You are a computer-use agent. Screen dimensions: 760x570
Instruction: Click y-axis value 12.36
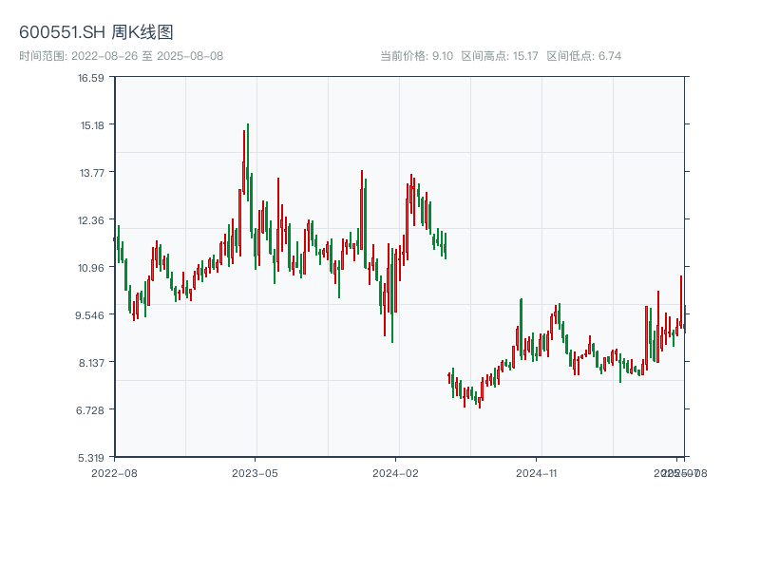click(x=91, y=220)
